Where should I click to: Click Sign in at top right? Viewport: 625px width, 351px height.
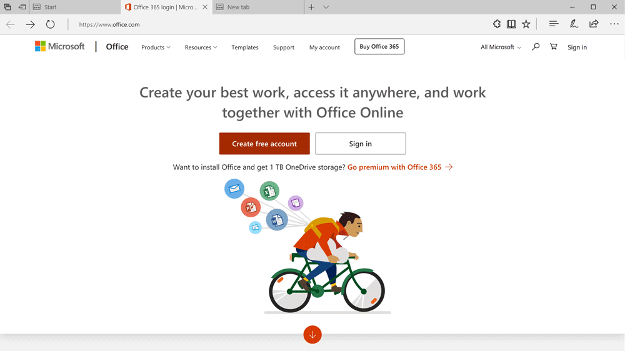[x=577, y=47]
